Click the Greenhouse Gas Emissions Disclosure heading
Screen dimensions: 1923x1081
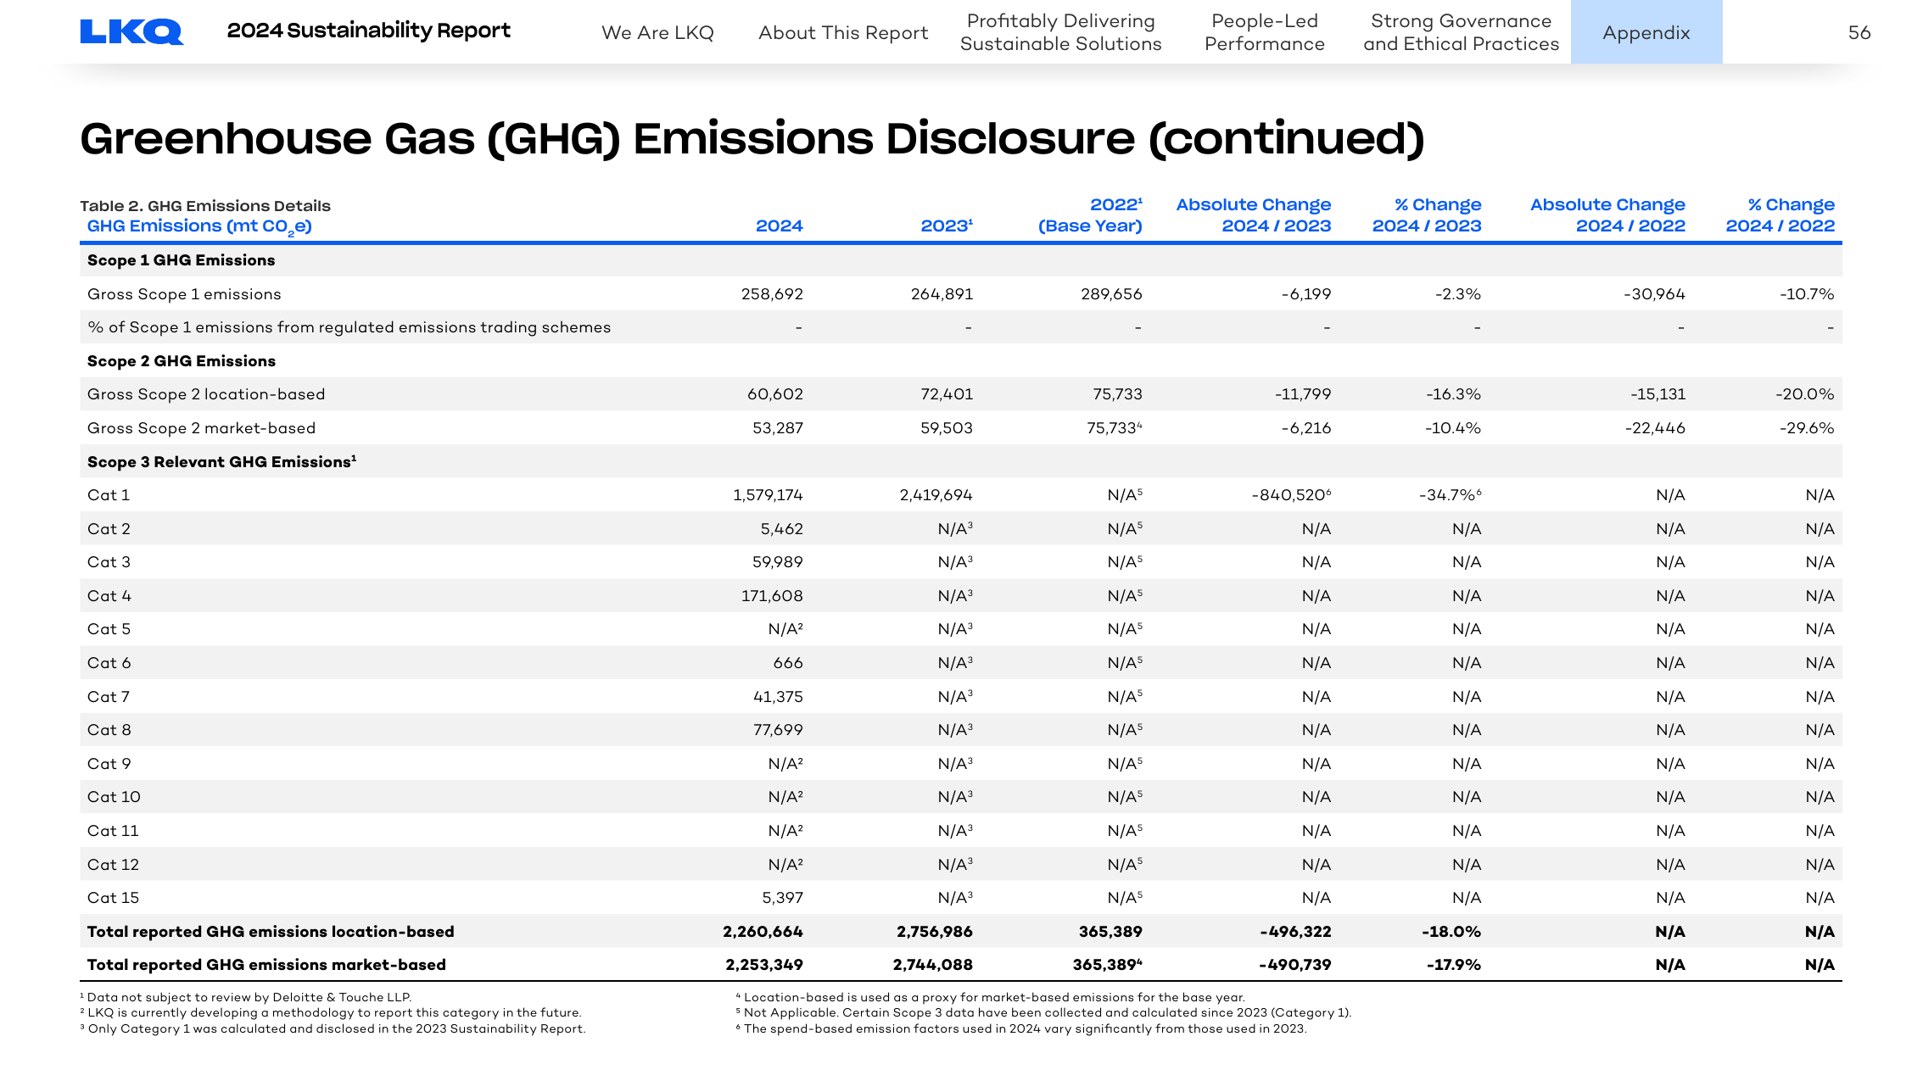pos(752,139)
